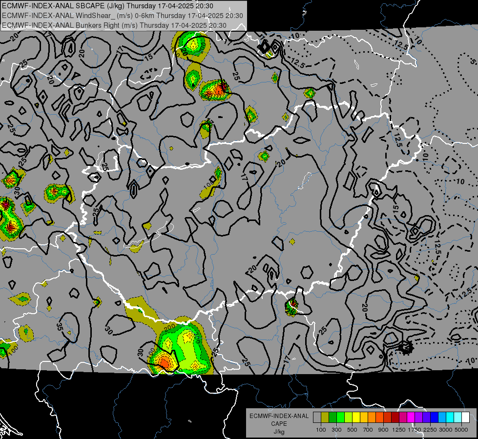Screen dimensions: 478x439
Task: Click the SBCAPE title line at top
Action: (x=107, y=6)
